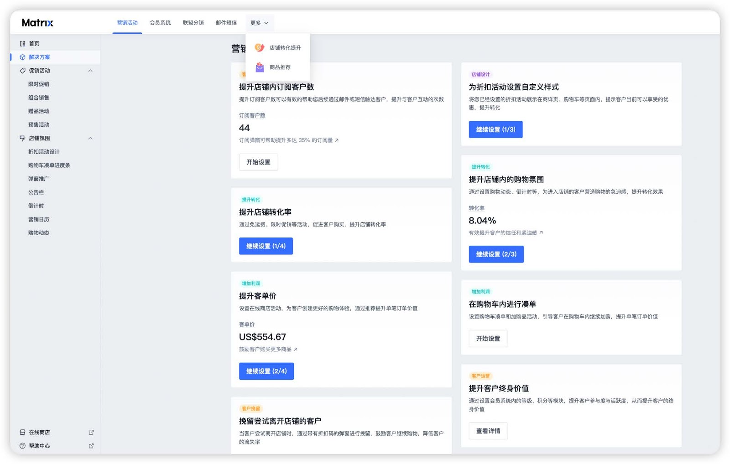Viewport: 730px width, 464px height.
Task: Open the 联盟分销 tab
Action: click(193, 23)
